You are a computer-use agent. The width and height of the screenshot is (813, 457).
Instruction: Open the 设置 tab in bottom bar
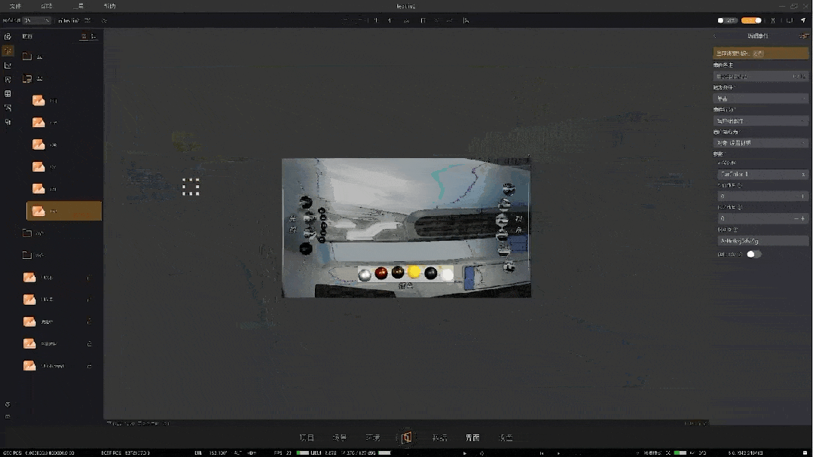tap(506, 437)
